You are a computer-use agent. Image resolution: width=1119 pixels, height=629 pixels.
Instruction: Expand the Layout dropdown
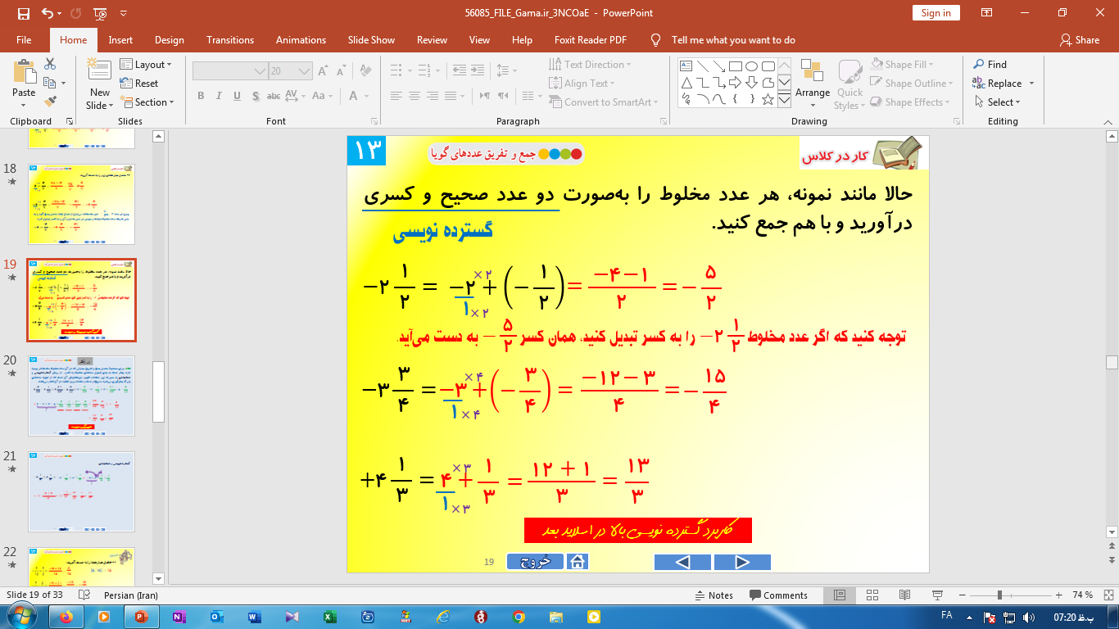click(147, 64)
